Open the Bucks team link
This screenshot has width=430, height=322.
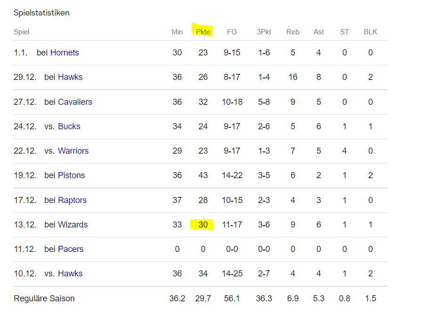click(x=69, y=126)
